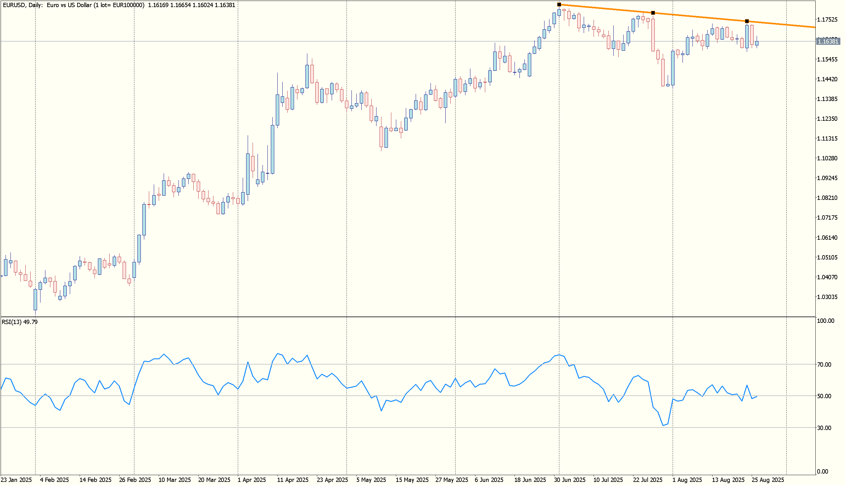845x485 pixels.
Task: Click the 30 Jun 2025 date on time axis
Action: point(570,480)
